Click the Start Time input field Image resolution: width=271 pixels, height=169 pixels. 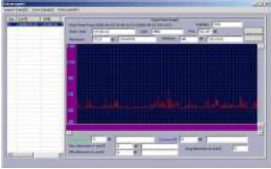114,32
